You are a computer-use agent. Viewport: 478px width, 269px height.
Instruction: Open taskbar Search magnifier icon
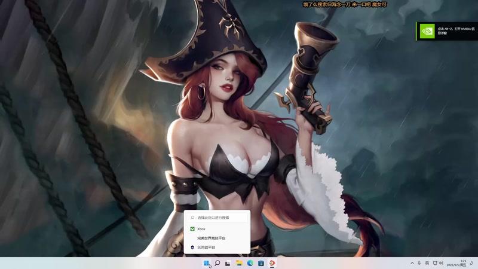tap(217, 263)
